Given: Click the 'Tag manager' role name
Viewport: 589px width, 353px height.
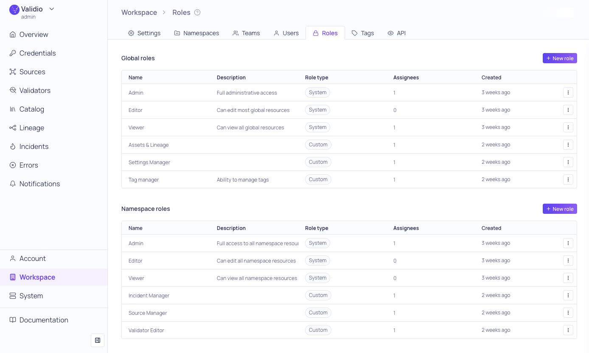Looking at the screenshot, I should pos(144,180).
